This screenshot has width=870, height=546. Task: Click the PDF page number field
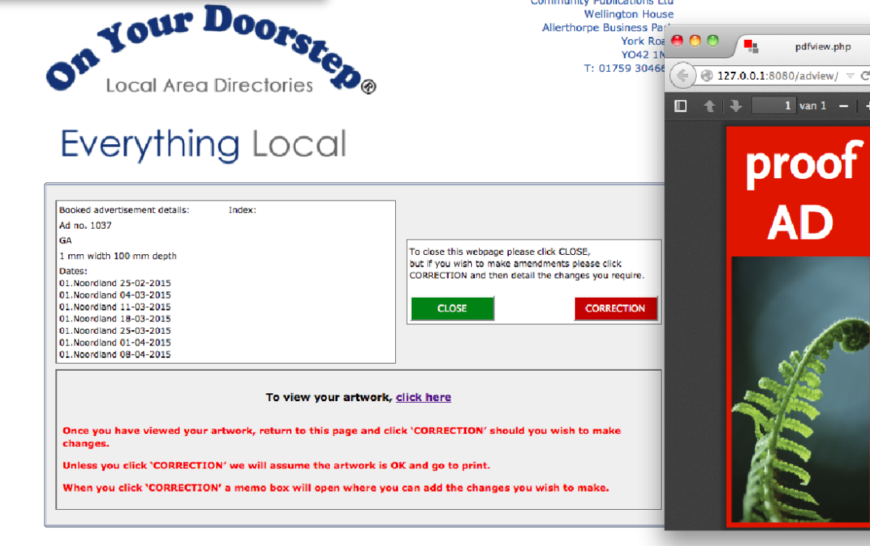[774, 106]
